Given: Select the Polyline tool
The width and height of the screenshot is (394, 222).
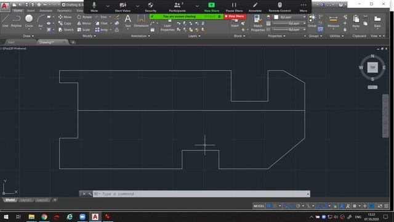Looking at the screenshot, I should tap(16, 20).
